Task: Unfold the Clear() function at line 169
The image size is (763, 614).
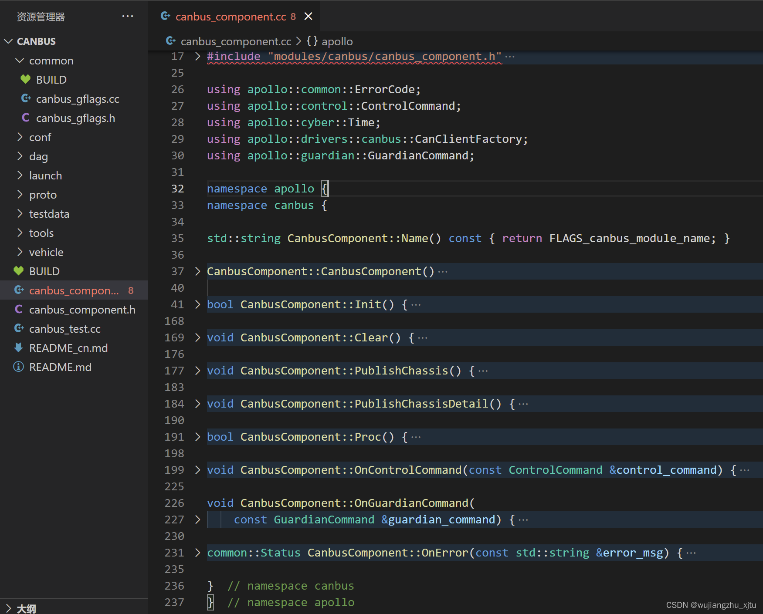Action: pyautogui.click(x=198, y=337)
